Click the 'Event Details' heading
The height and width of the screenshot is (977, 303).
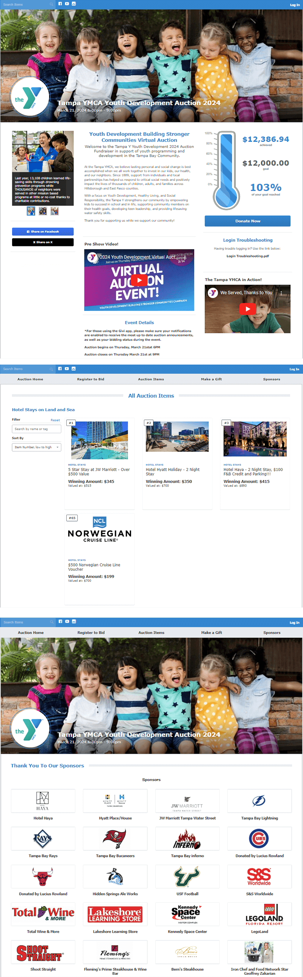[x=139, y=323]
